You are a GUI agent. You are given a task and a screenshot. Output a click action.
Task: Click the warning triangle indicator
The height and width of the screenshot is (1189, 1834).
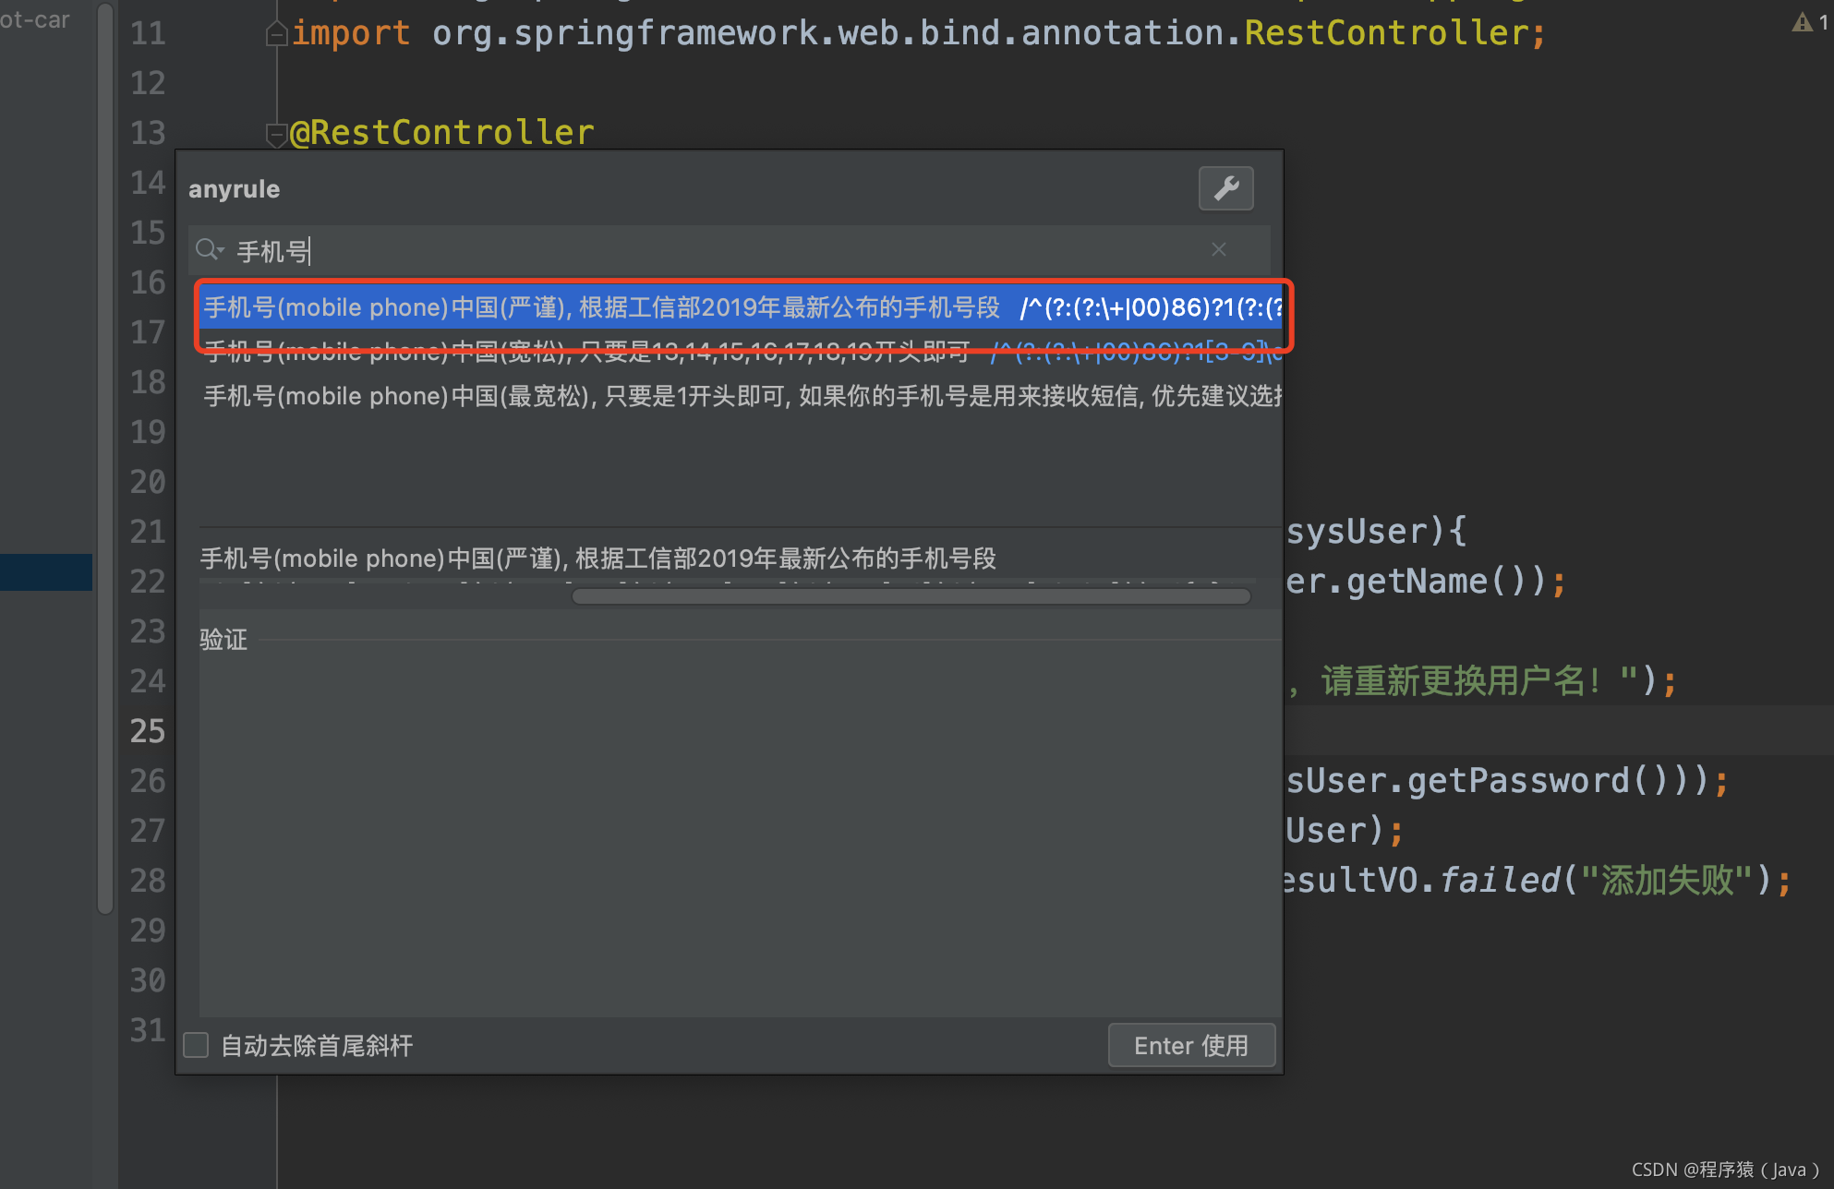coord(1802,22)
